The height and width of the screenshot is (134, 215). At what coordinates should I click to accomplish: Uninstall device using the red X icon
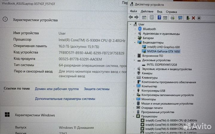tap(193, 18)
